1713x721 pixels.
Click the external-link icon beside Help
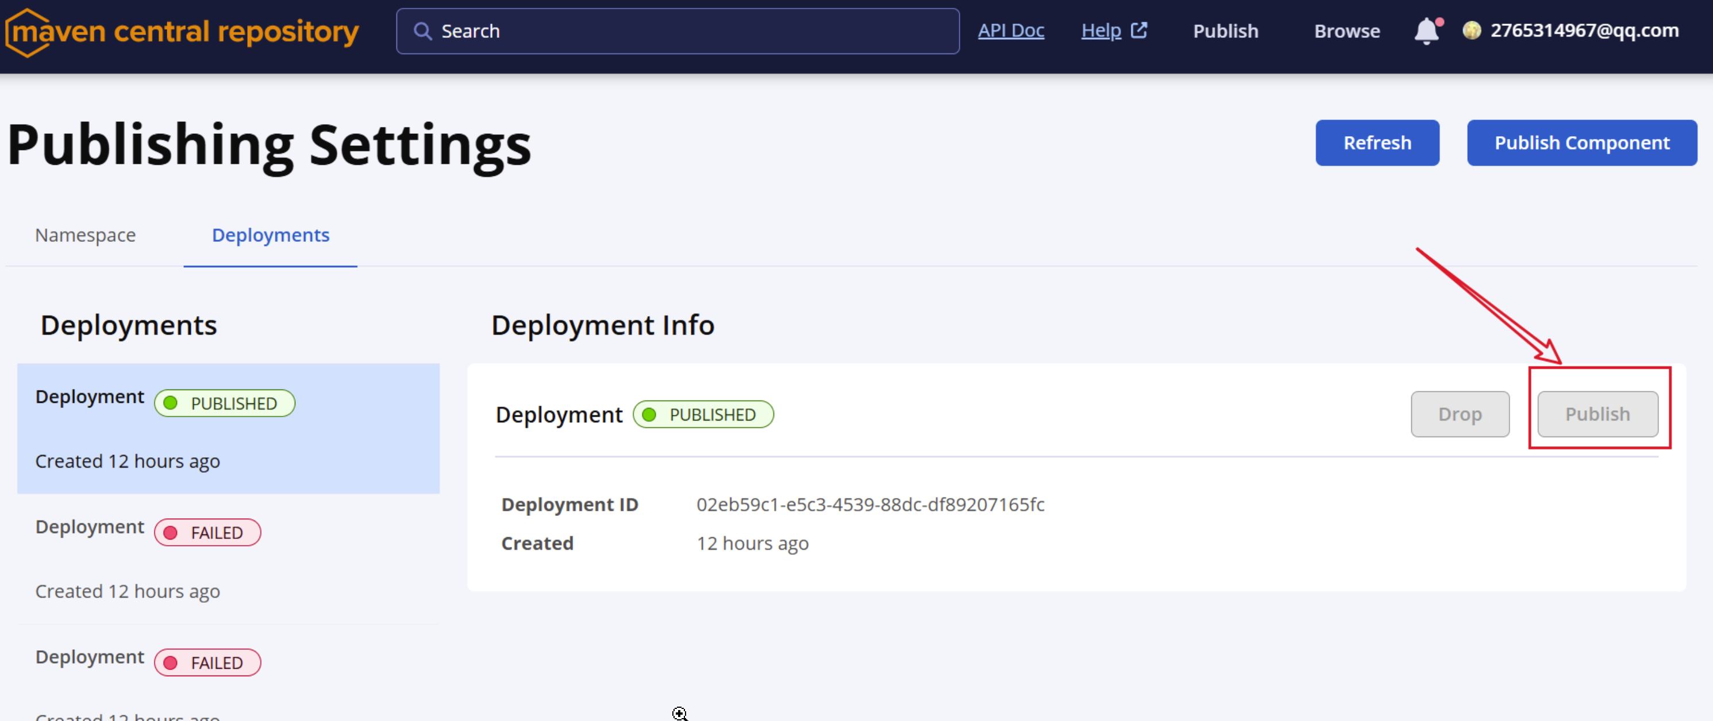(x=1138, y=30)
